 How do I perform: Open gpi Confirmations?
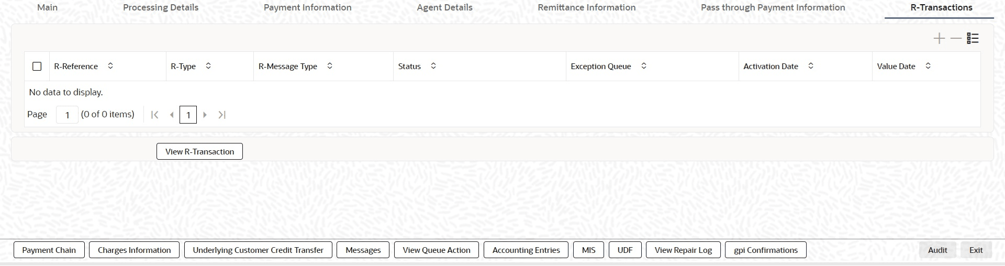click(765, 250)
